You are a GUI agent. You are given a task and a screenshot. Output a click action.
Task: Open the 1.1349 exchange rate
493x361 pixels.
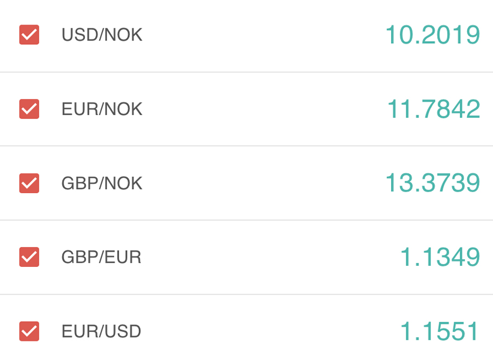pyautogui.click(x=440, y=257)
